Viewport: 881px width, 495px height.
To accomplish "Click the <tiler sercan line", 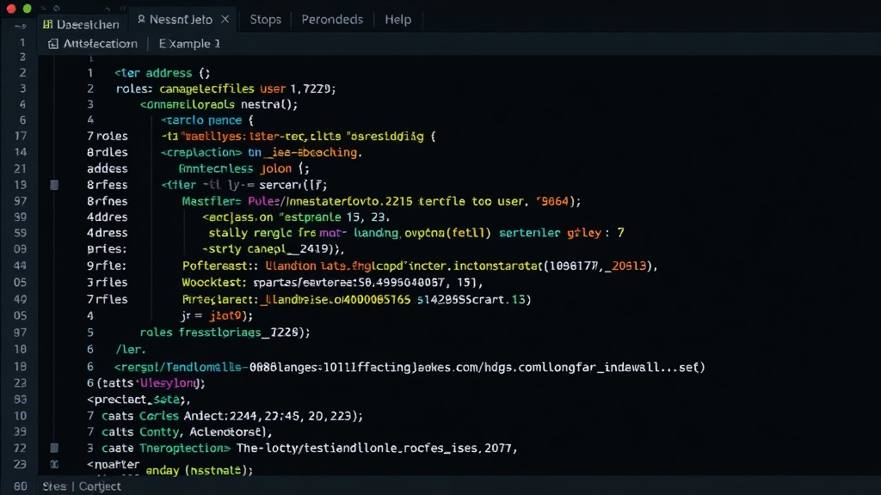I will tap(243, 185).
